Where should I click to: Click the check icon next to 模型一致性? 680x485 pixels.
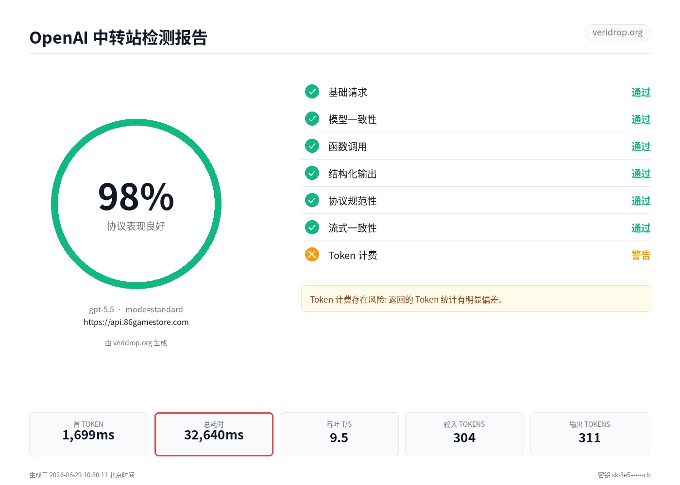coord(312,119)
